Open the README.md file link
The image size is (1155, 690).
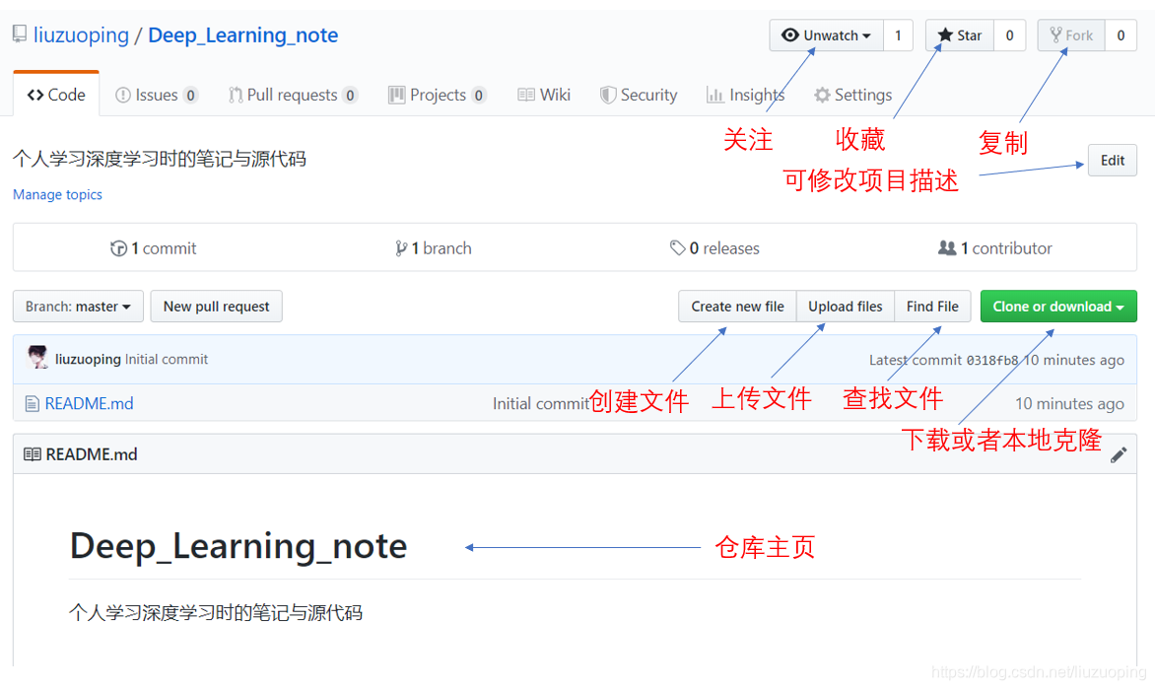pos(89,403)
